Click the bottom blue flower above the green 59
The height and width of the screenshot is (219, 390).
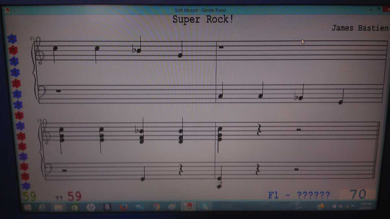click(x=26, y=186)
